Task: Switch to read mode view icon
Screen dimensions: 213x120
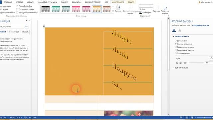Action: tap(181, 117)
